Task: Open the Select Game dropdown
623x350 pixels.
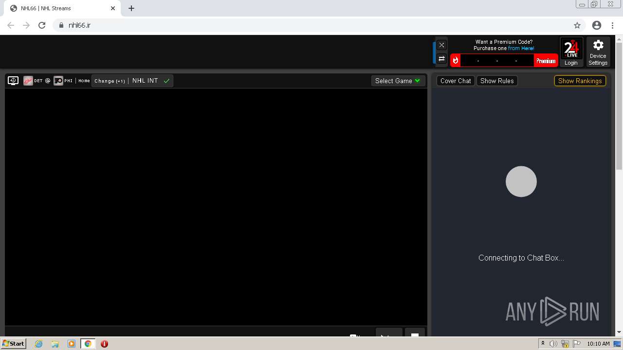Action: (x=398, y=81)
